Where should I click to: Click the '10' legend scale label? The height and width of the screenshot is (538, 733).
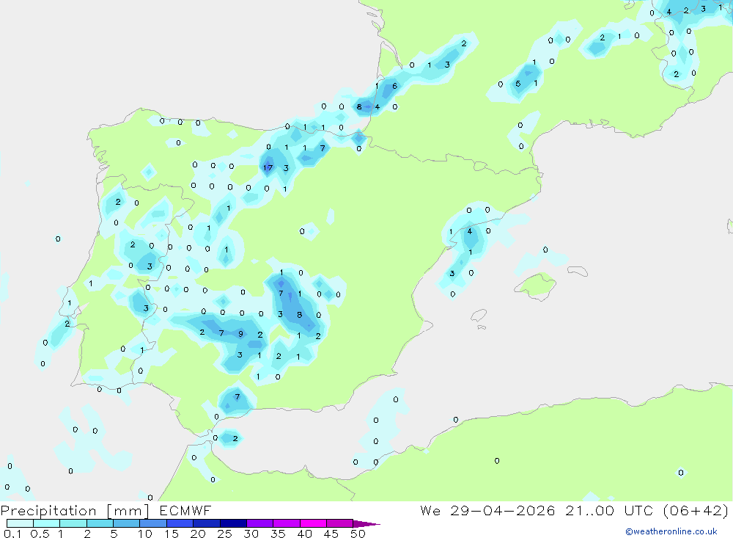tap(145, 534)
